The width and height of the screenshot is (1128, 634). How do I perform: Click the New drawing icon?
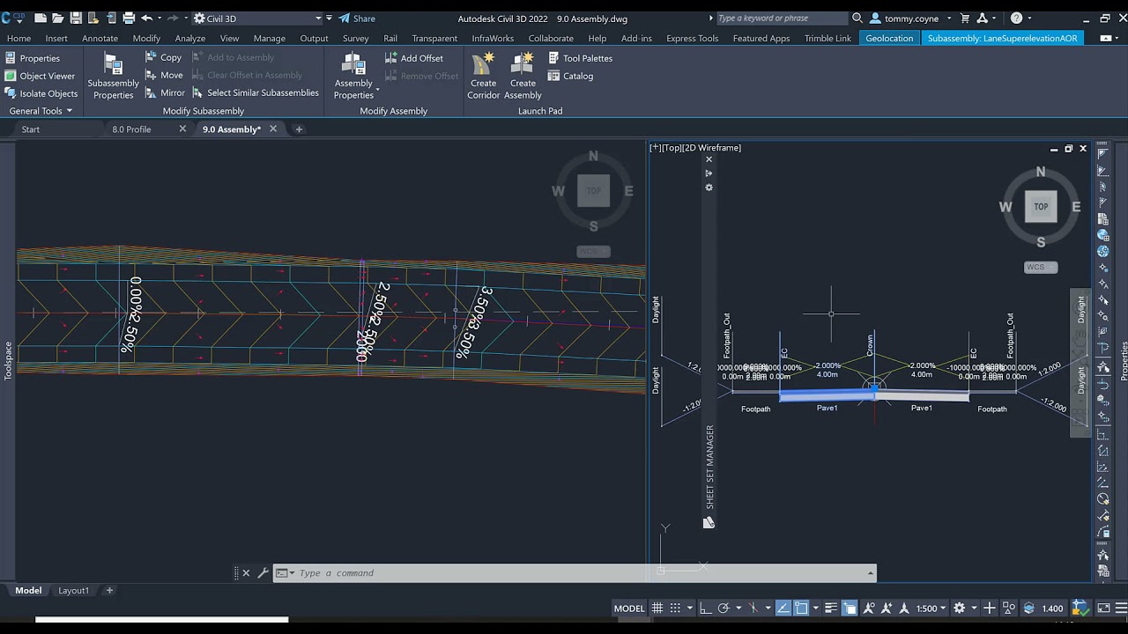40,18
